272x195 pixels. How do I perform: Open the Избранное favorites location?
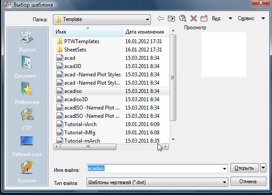pos(27,93)
